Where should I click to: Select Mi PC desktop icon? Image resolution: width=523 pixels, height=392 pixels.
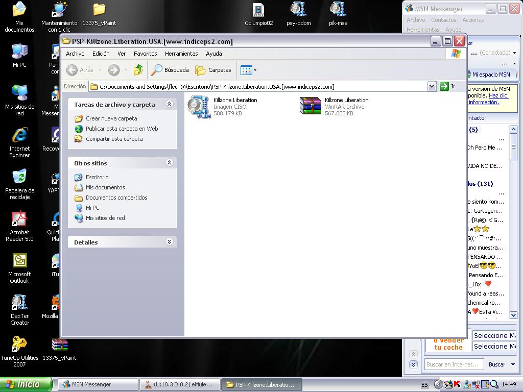(19, 56)
